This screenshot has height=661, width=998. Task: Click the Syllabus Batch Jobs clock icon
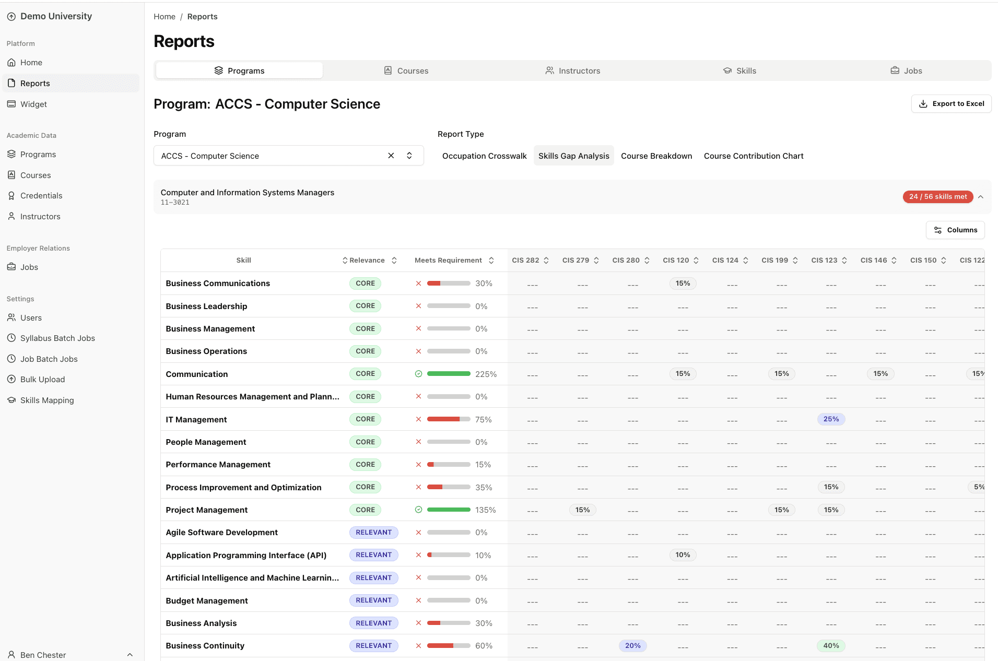click(x=11, y=338)
